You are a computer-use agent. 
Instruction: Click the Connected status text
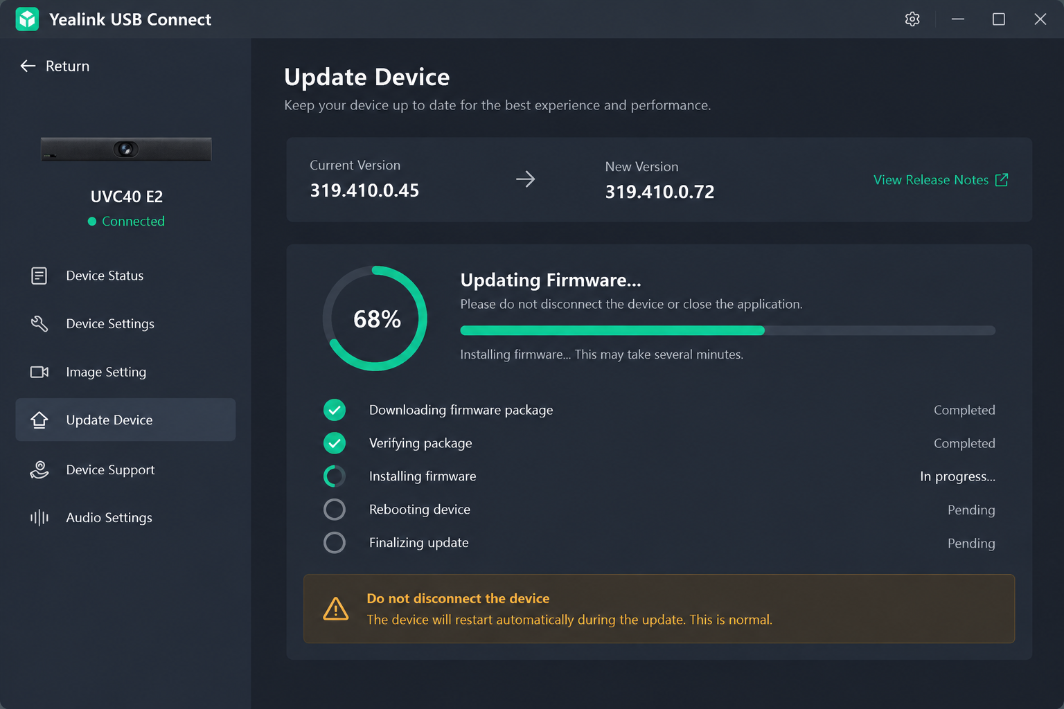pyautogui.click(x=134, y=222)
